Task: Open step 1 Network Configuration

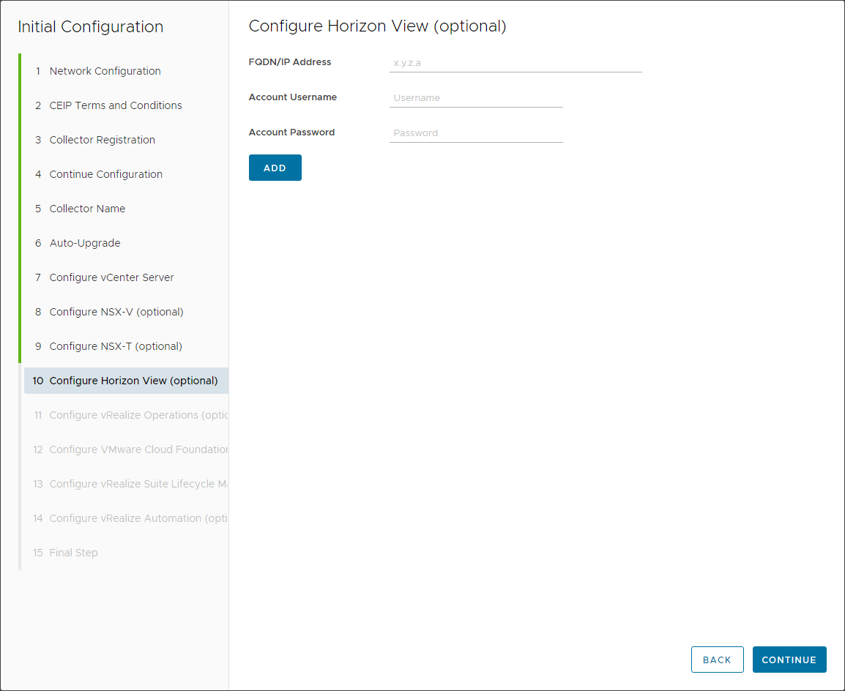Action: (126, 71)
